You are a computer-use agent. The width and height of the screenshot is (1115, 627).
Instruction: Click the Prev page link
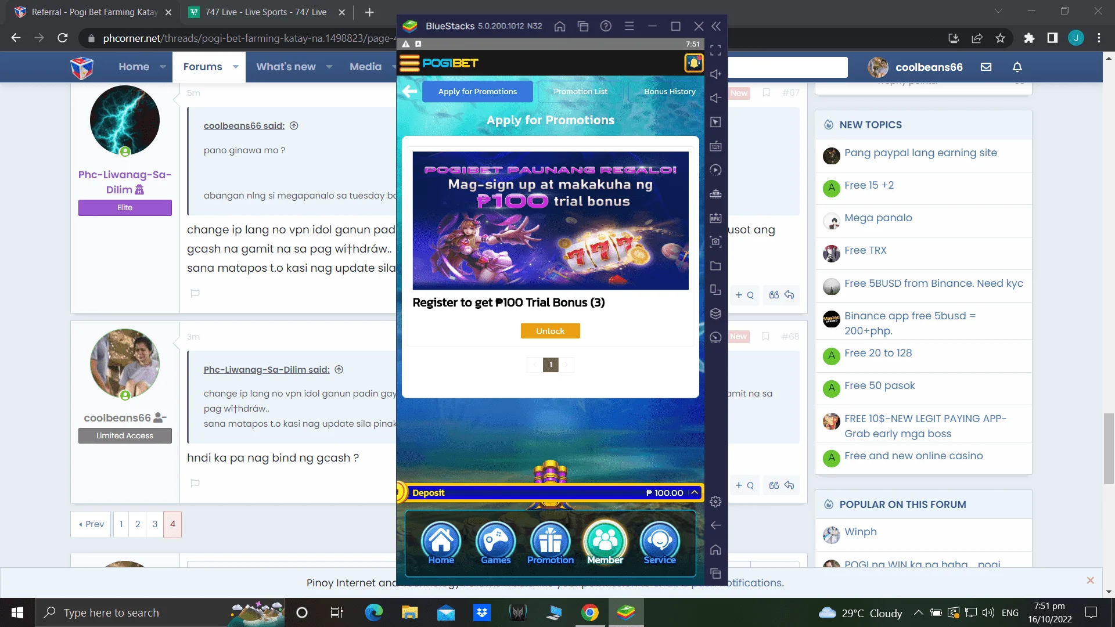click(x=91, y=524)
